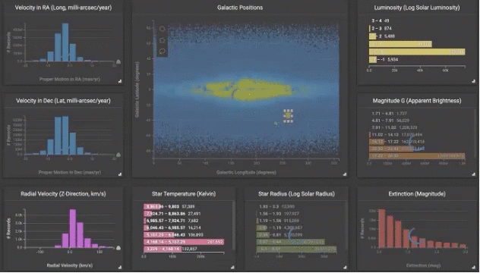
Task: Select the longest green Star Radius bar
Action: (x=296, y=249)
